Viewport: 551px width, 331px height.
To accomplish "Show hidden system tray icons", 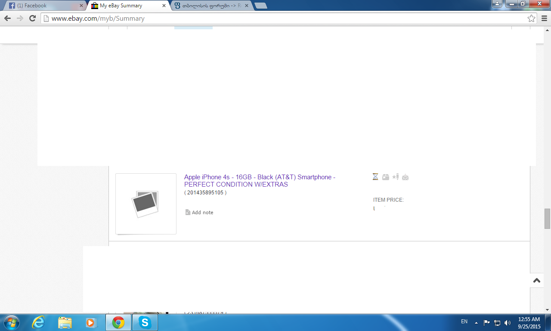I will click(x=476, y=322).
